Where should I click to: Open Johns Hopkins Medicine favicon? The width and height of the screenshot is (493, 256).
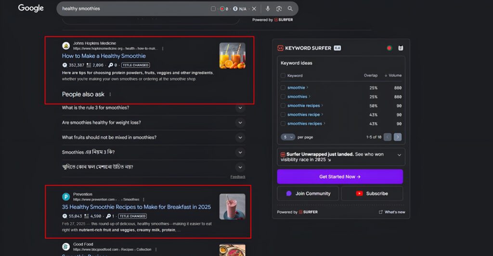pyautogui.click(x=66, y=46)
